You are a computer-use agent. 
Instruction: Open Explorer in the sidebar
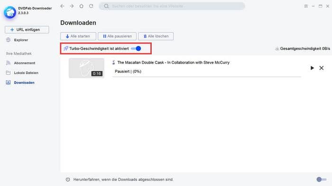[17, 40]
